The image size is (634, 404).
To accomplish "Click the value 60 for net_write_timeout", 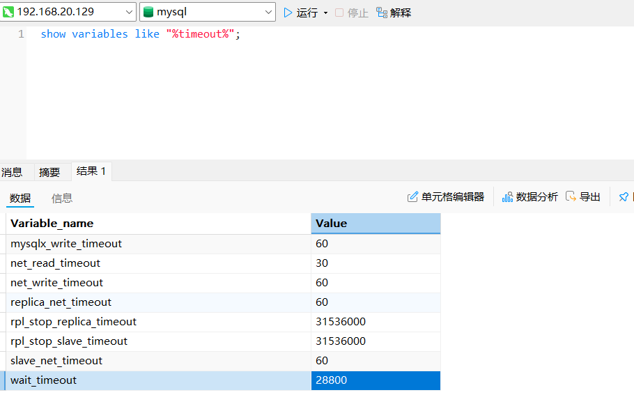I will (x=376, y=283).
